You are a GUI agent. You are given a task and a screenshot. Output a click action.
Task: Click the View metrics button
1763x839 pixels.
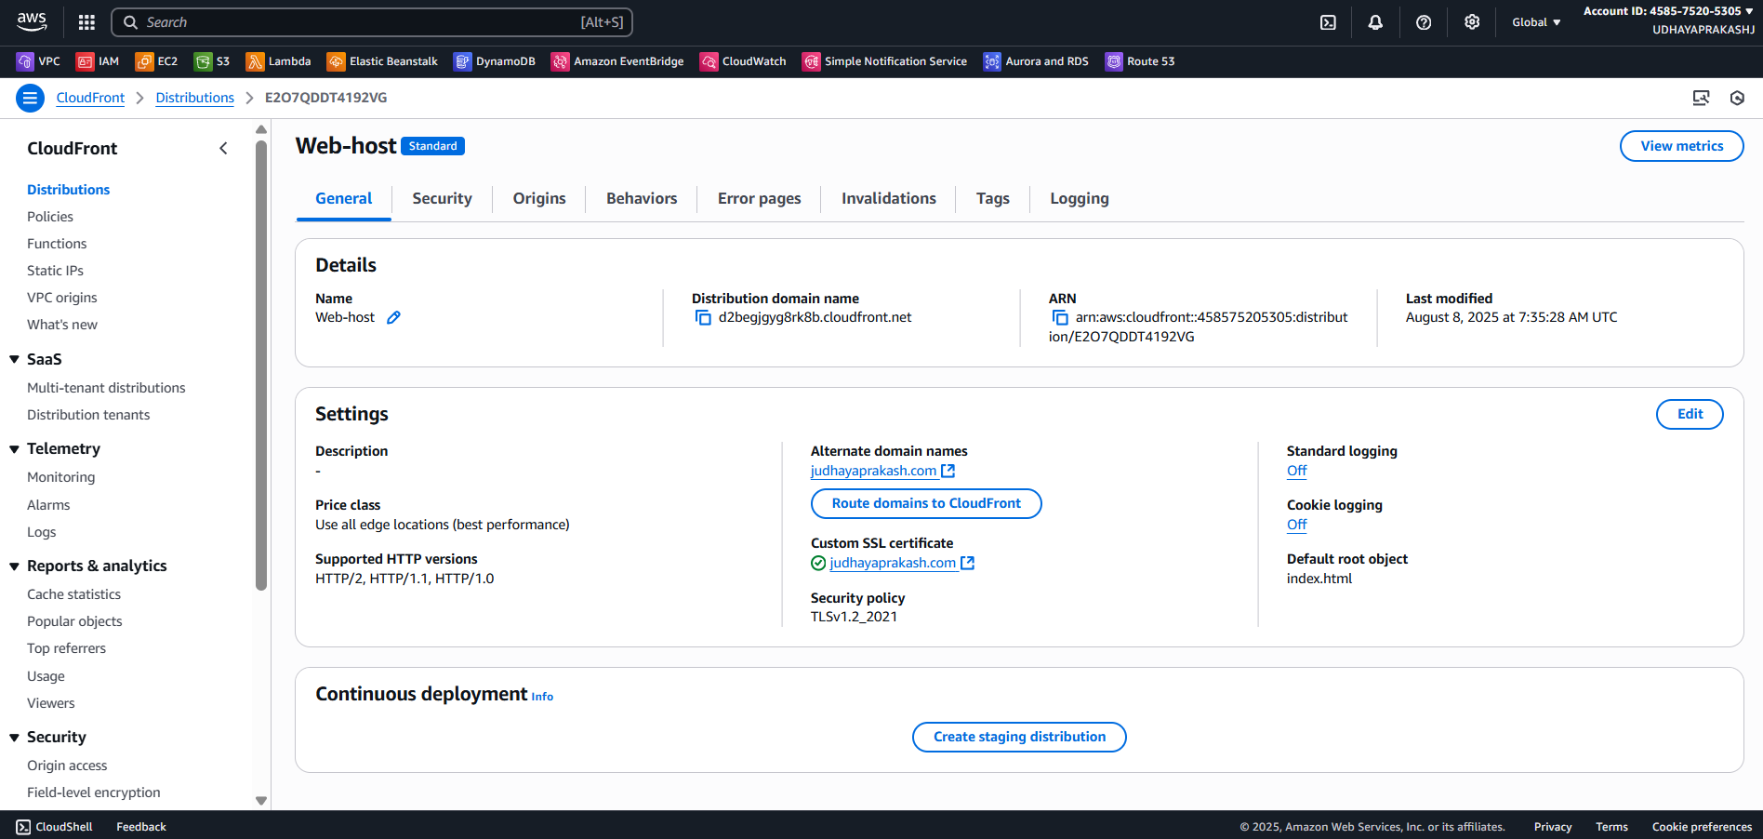(x=1681, y=146)
